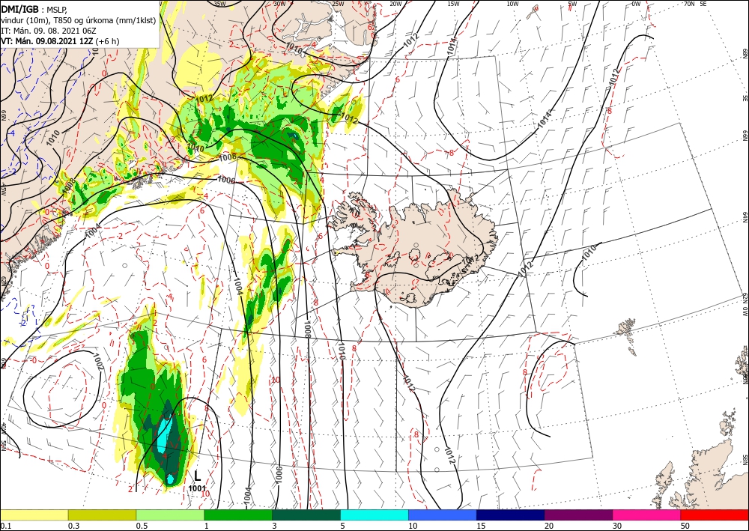
Task: Click the '1002' isobar label
Action: [97, 362]
